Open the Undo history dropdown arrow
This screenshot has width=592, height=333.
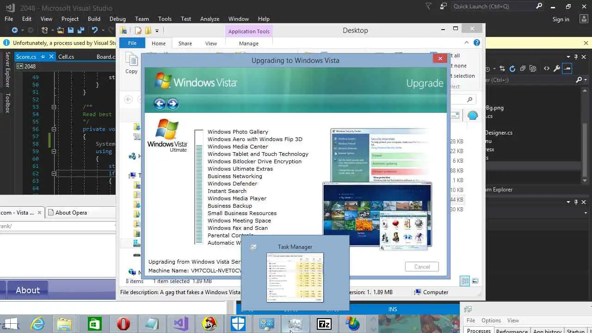point(102,30)
